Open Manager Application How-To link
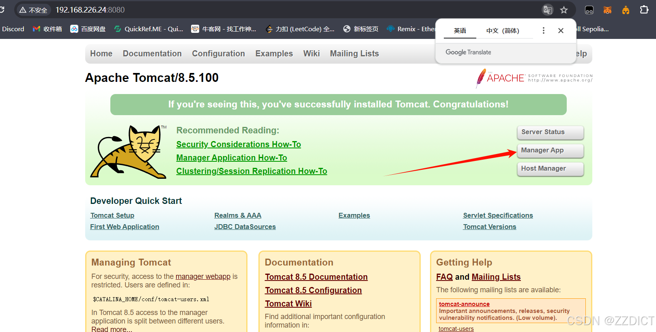Viewport: 656px width, 332px height. pyautogui.click(x=232, y=158)
